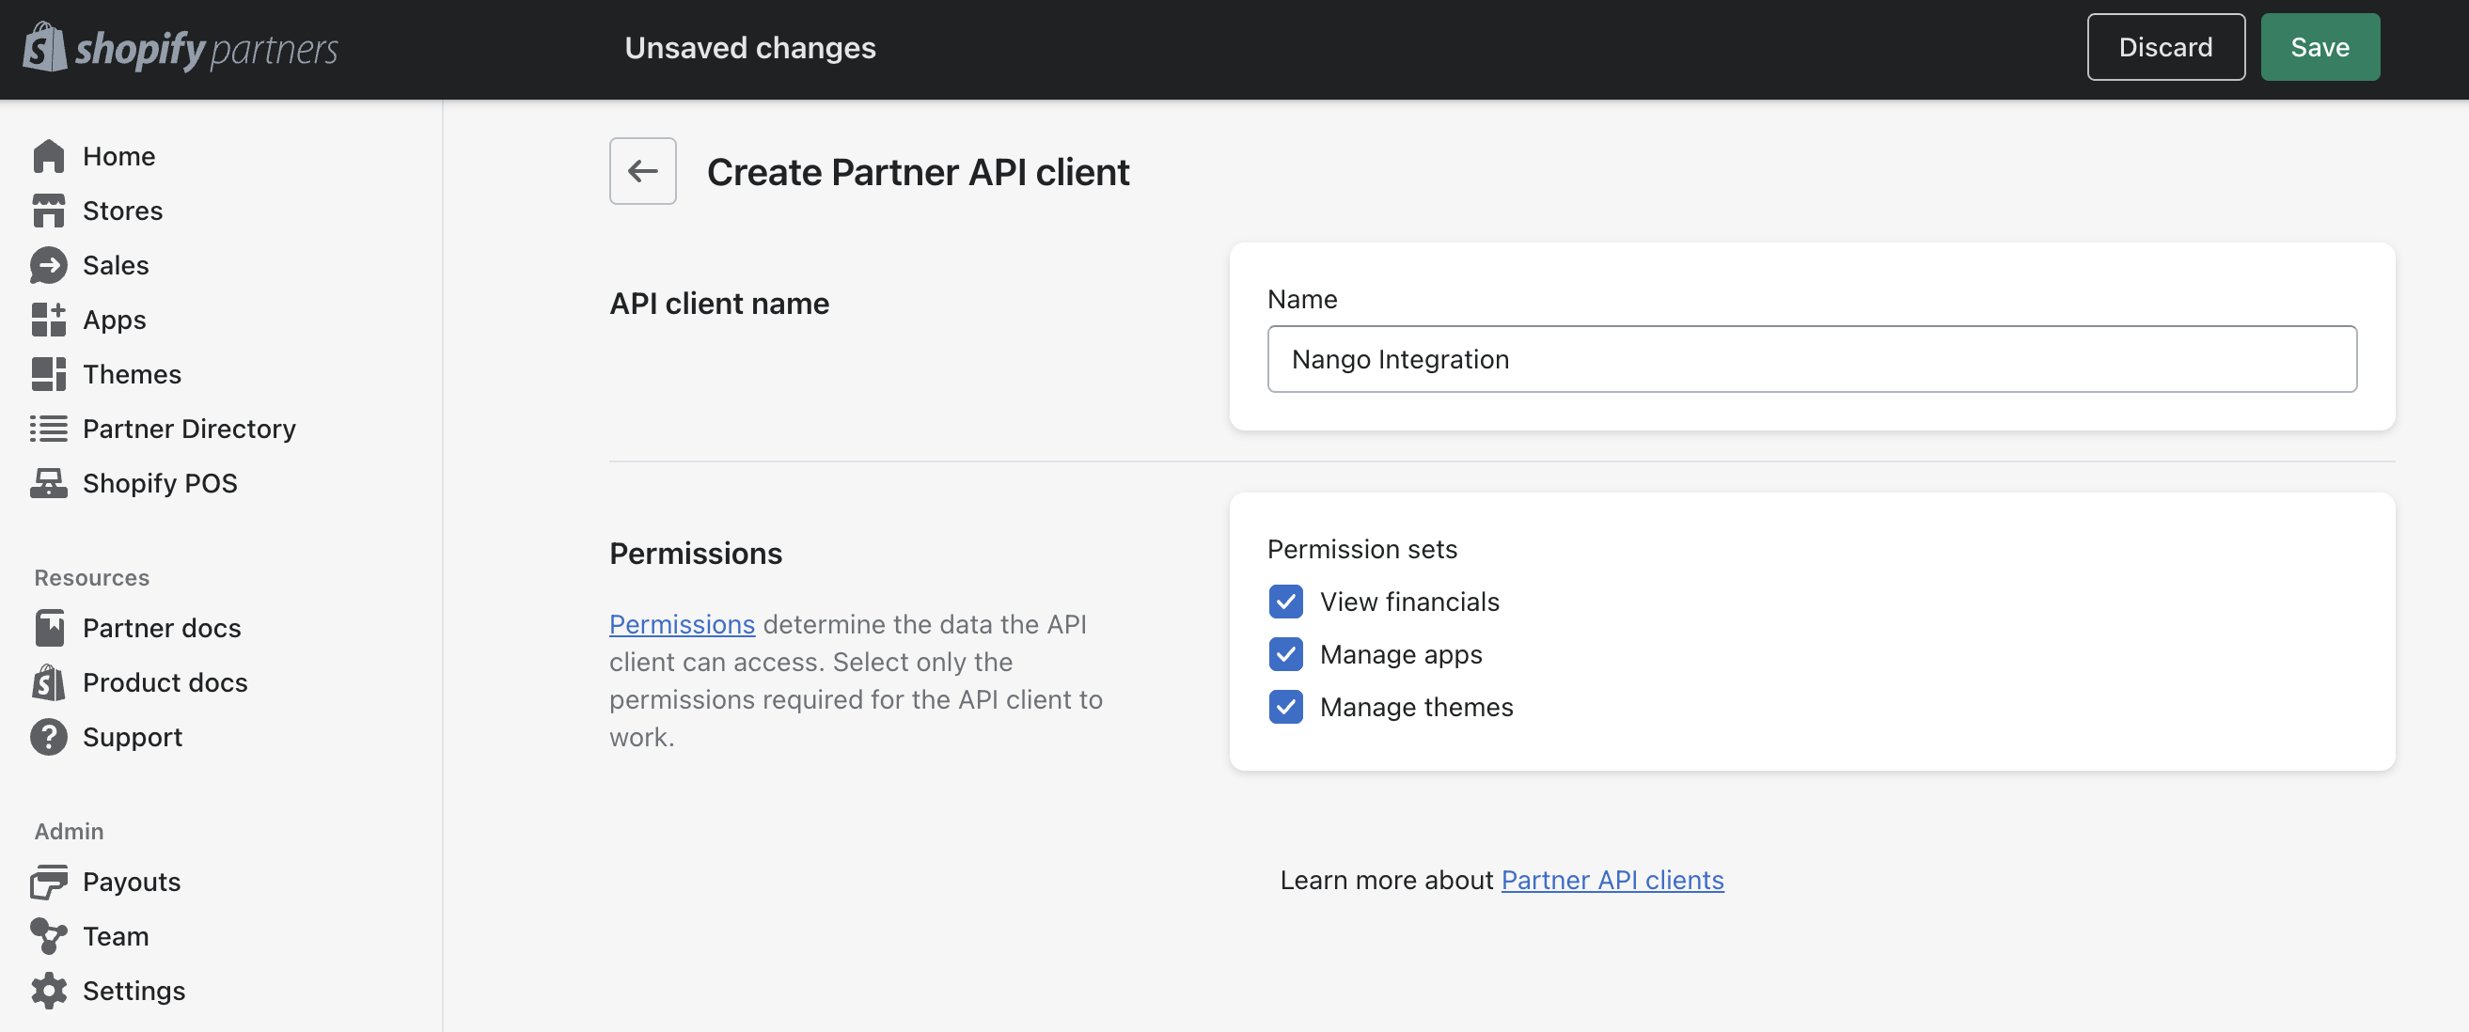Viewport: 2469px width, 1032px height.
Task: Toggle the Manage apps checkbox
Action: (1285, 654)
